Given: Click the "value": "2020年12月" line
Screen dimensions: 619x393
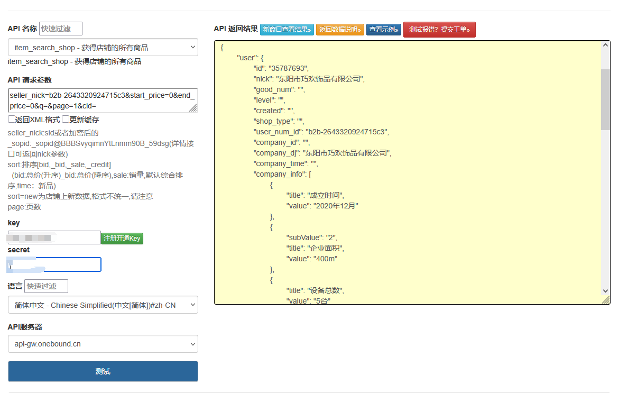Looking at the screenshot, I should coord(322,206).
